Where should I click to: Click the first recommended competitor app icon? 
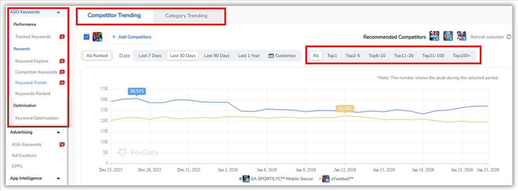click(x=434, y=36)
